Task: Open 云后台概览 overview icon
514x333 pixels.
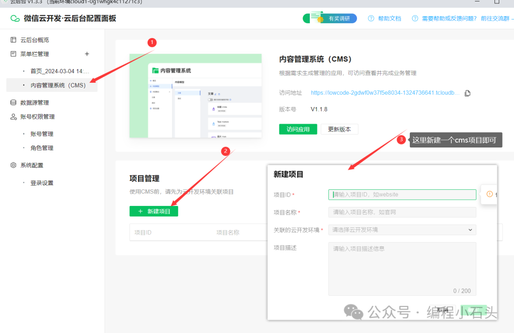Action: tap(13, 39)
